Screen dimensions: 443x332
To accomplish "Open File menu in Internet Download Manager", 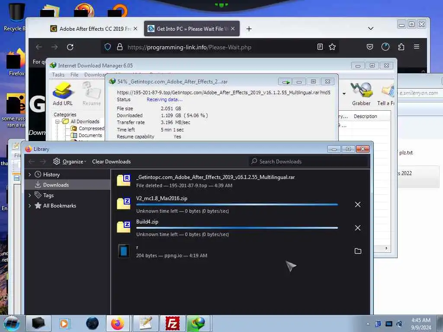I will point(74,74).
